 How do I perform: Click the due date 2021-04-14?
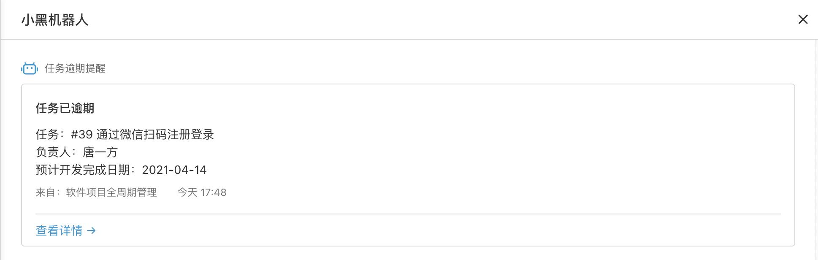pyautogui.click(x=174, y=170)
